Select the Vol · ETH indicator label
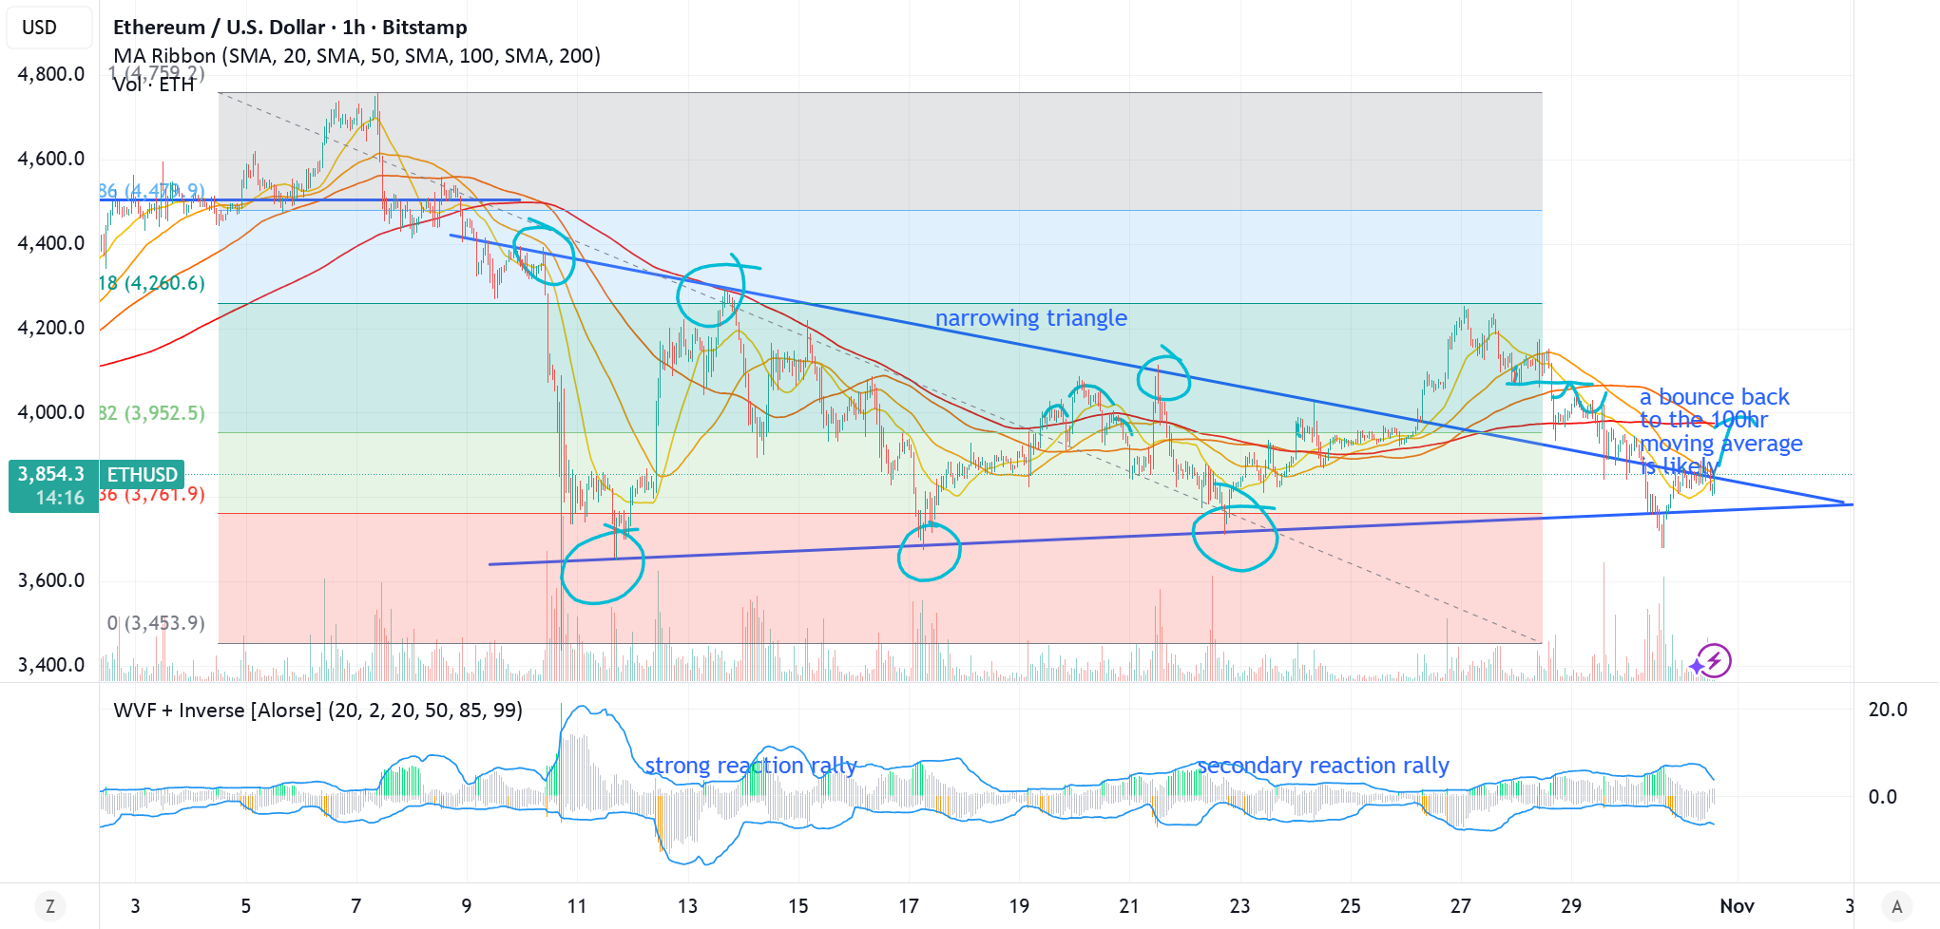1940x929 pixels. tap(154, 85)
